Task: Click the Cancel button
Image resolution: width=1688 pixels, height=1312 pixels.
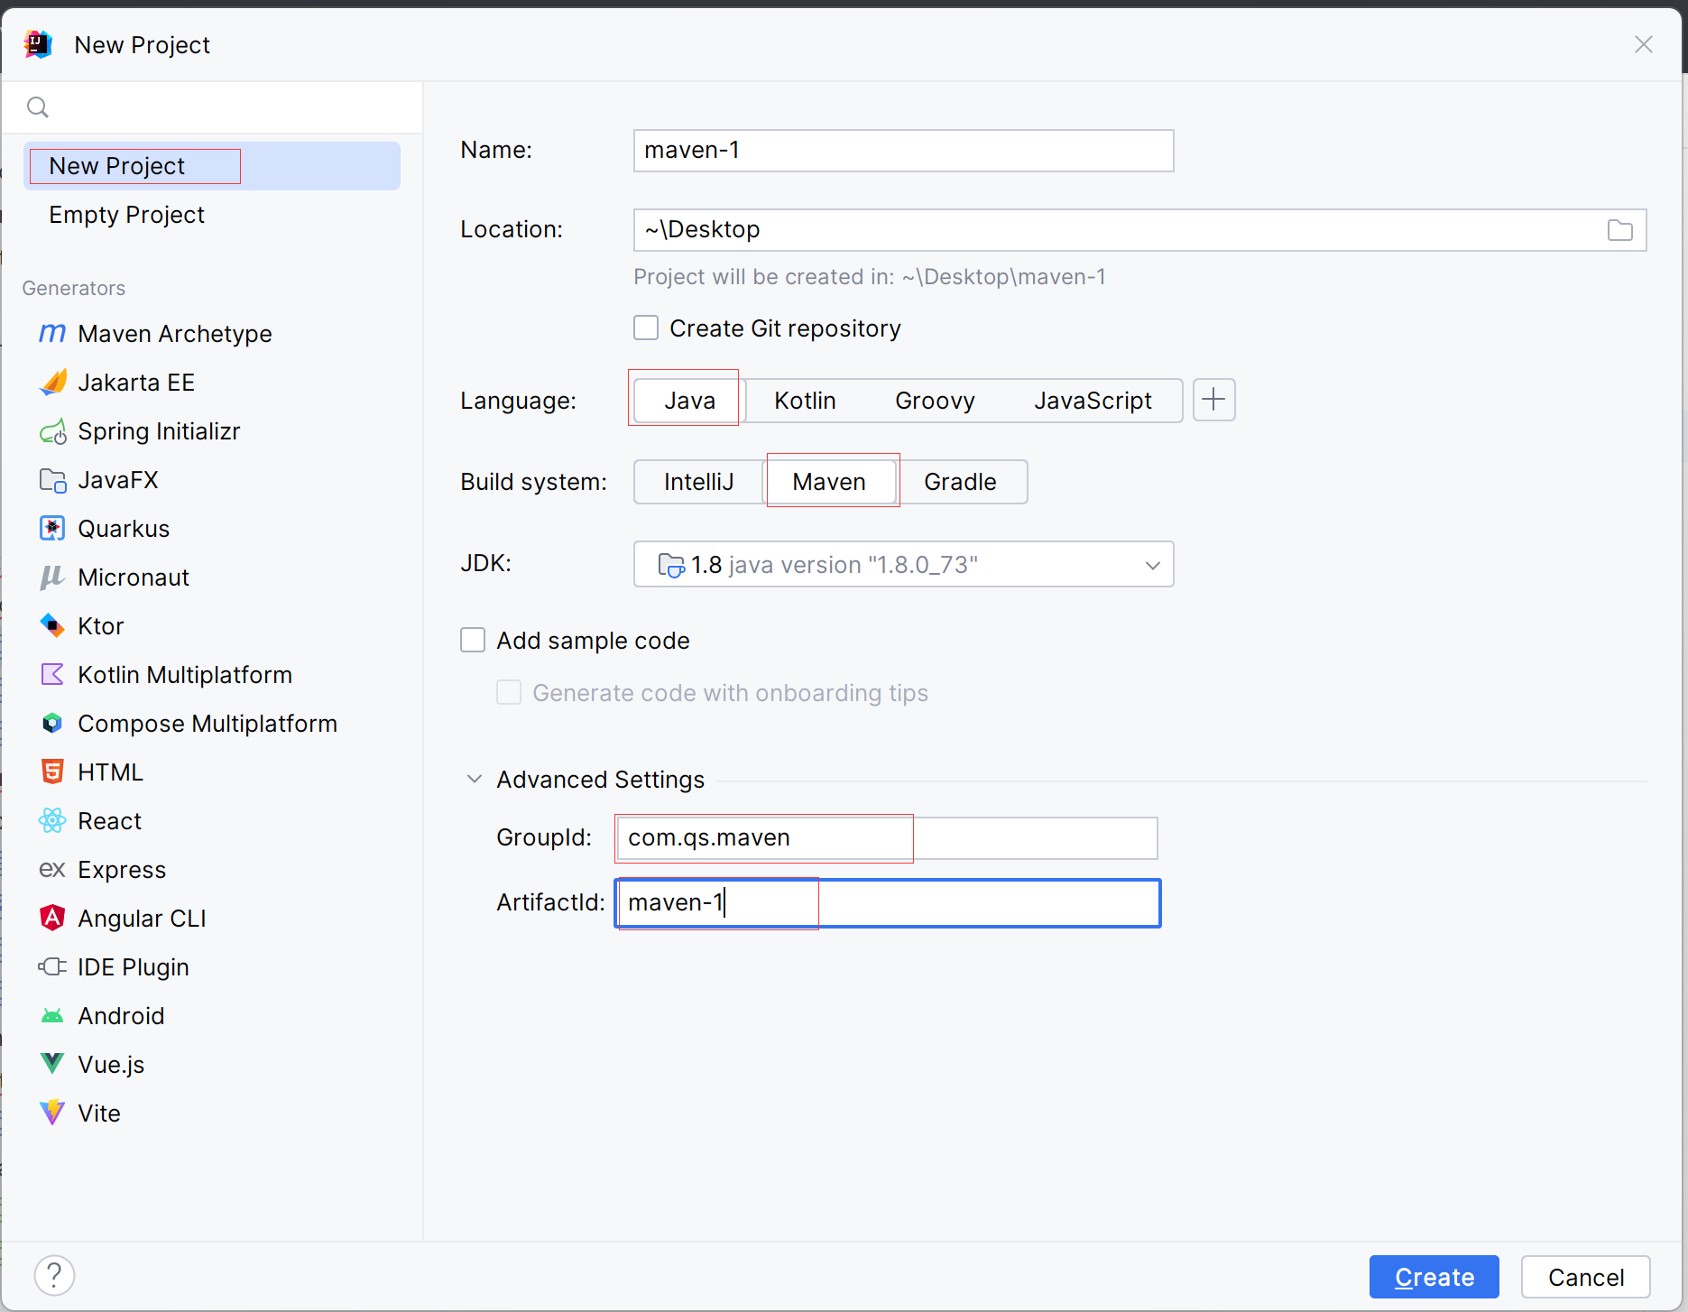Action: pos(1585,1278)
